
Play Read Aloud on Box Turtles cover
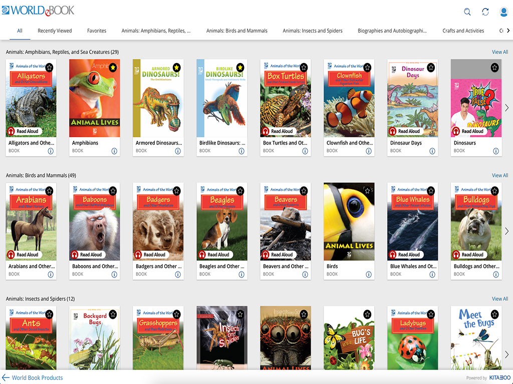279,131
